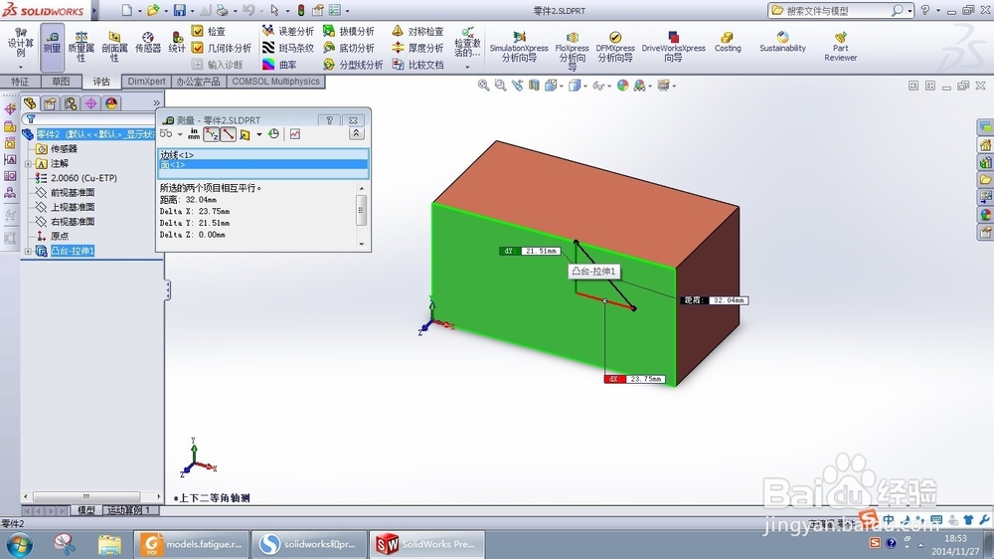Click Create Sensor icon in Measure dialog
Image resolution: width=994 pixels, height=559 pixels.
tap(295, 134)
